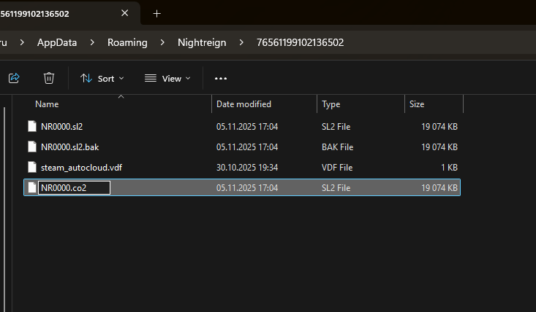Open the View dropdown menu

[x=167, y=78]
